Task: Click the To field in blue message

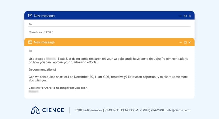Action: 109,24
